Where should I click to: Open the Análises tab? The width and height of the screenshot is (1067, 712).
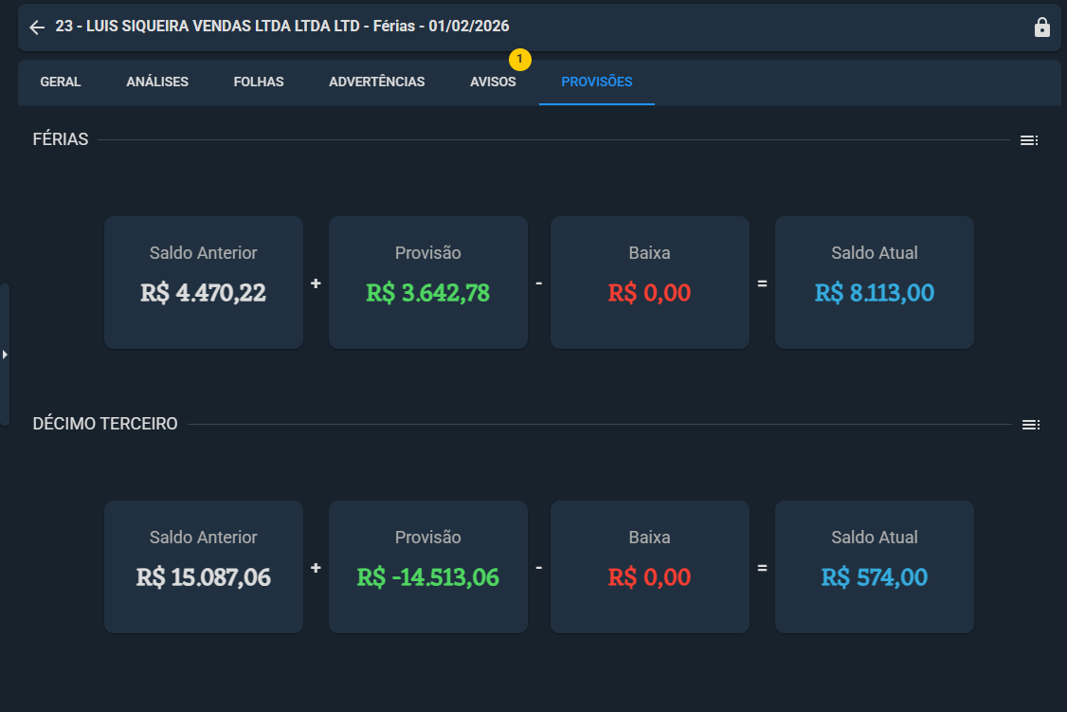click(x=157, y=82)
